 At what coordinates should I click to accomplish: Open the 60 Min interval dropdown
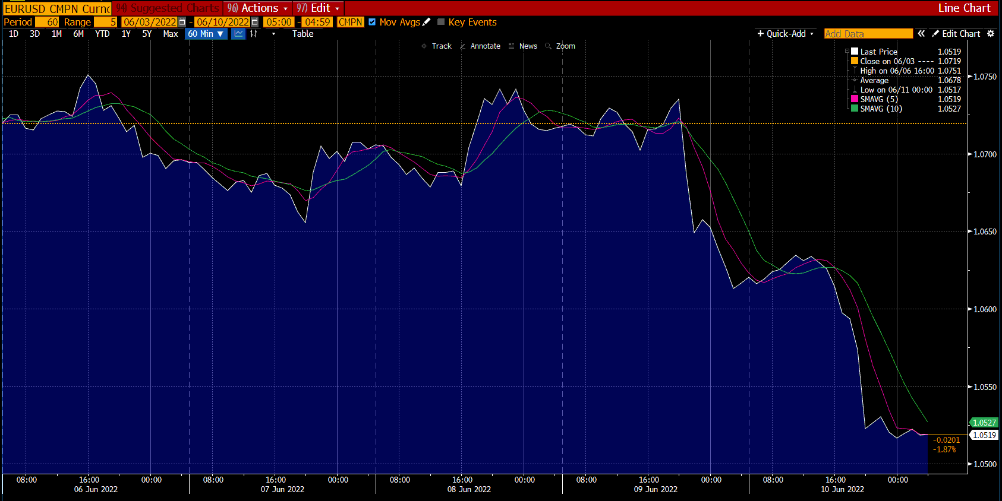[x=206, y=34]
